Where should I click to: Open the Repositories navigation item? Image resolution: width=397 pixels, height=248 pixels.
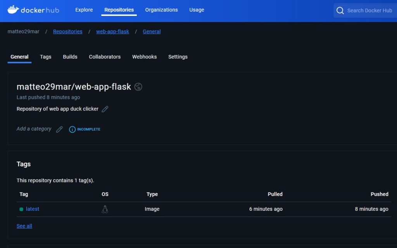119,10
